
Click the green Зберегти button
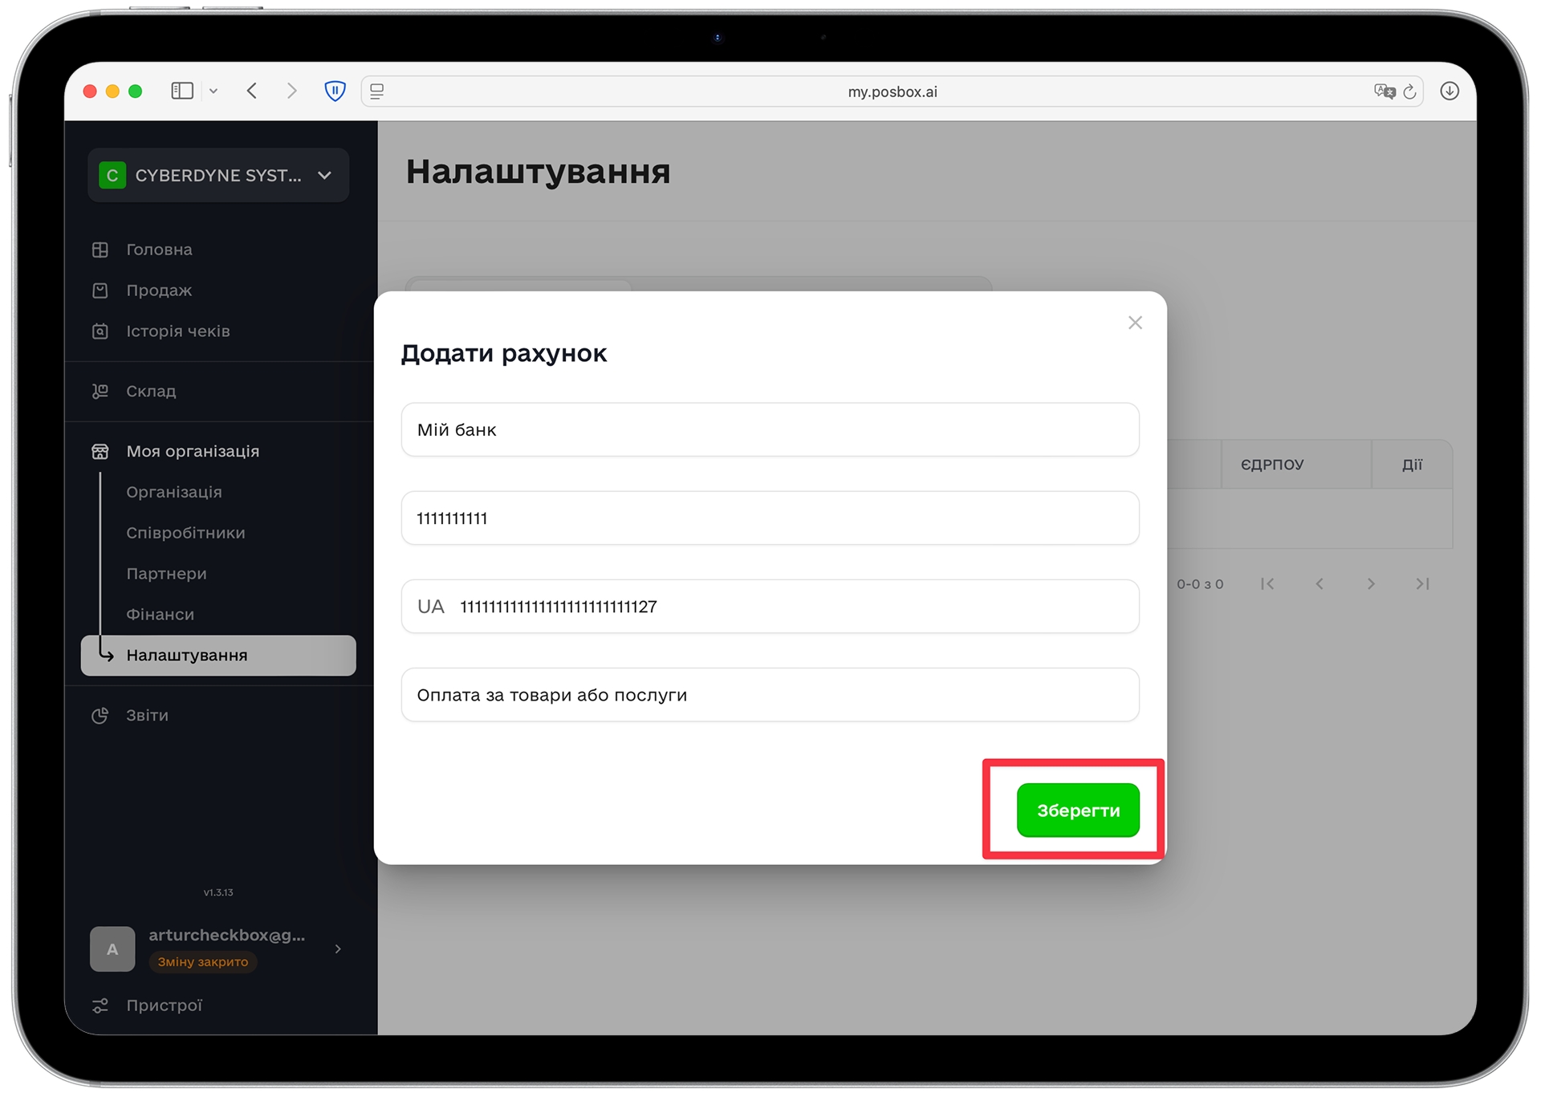click(1077, 810)
